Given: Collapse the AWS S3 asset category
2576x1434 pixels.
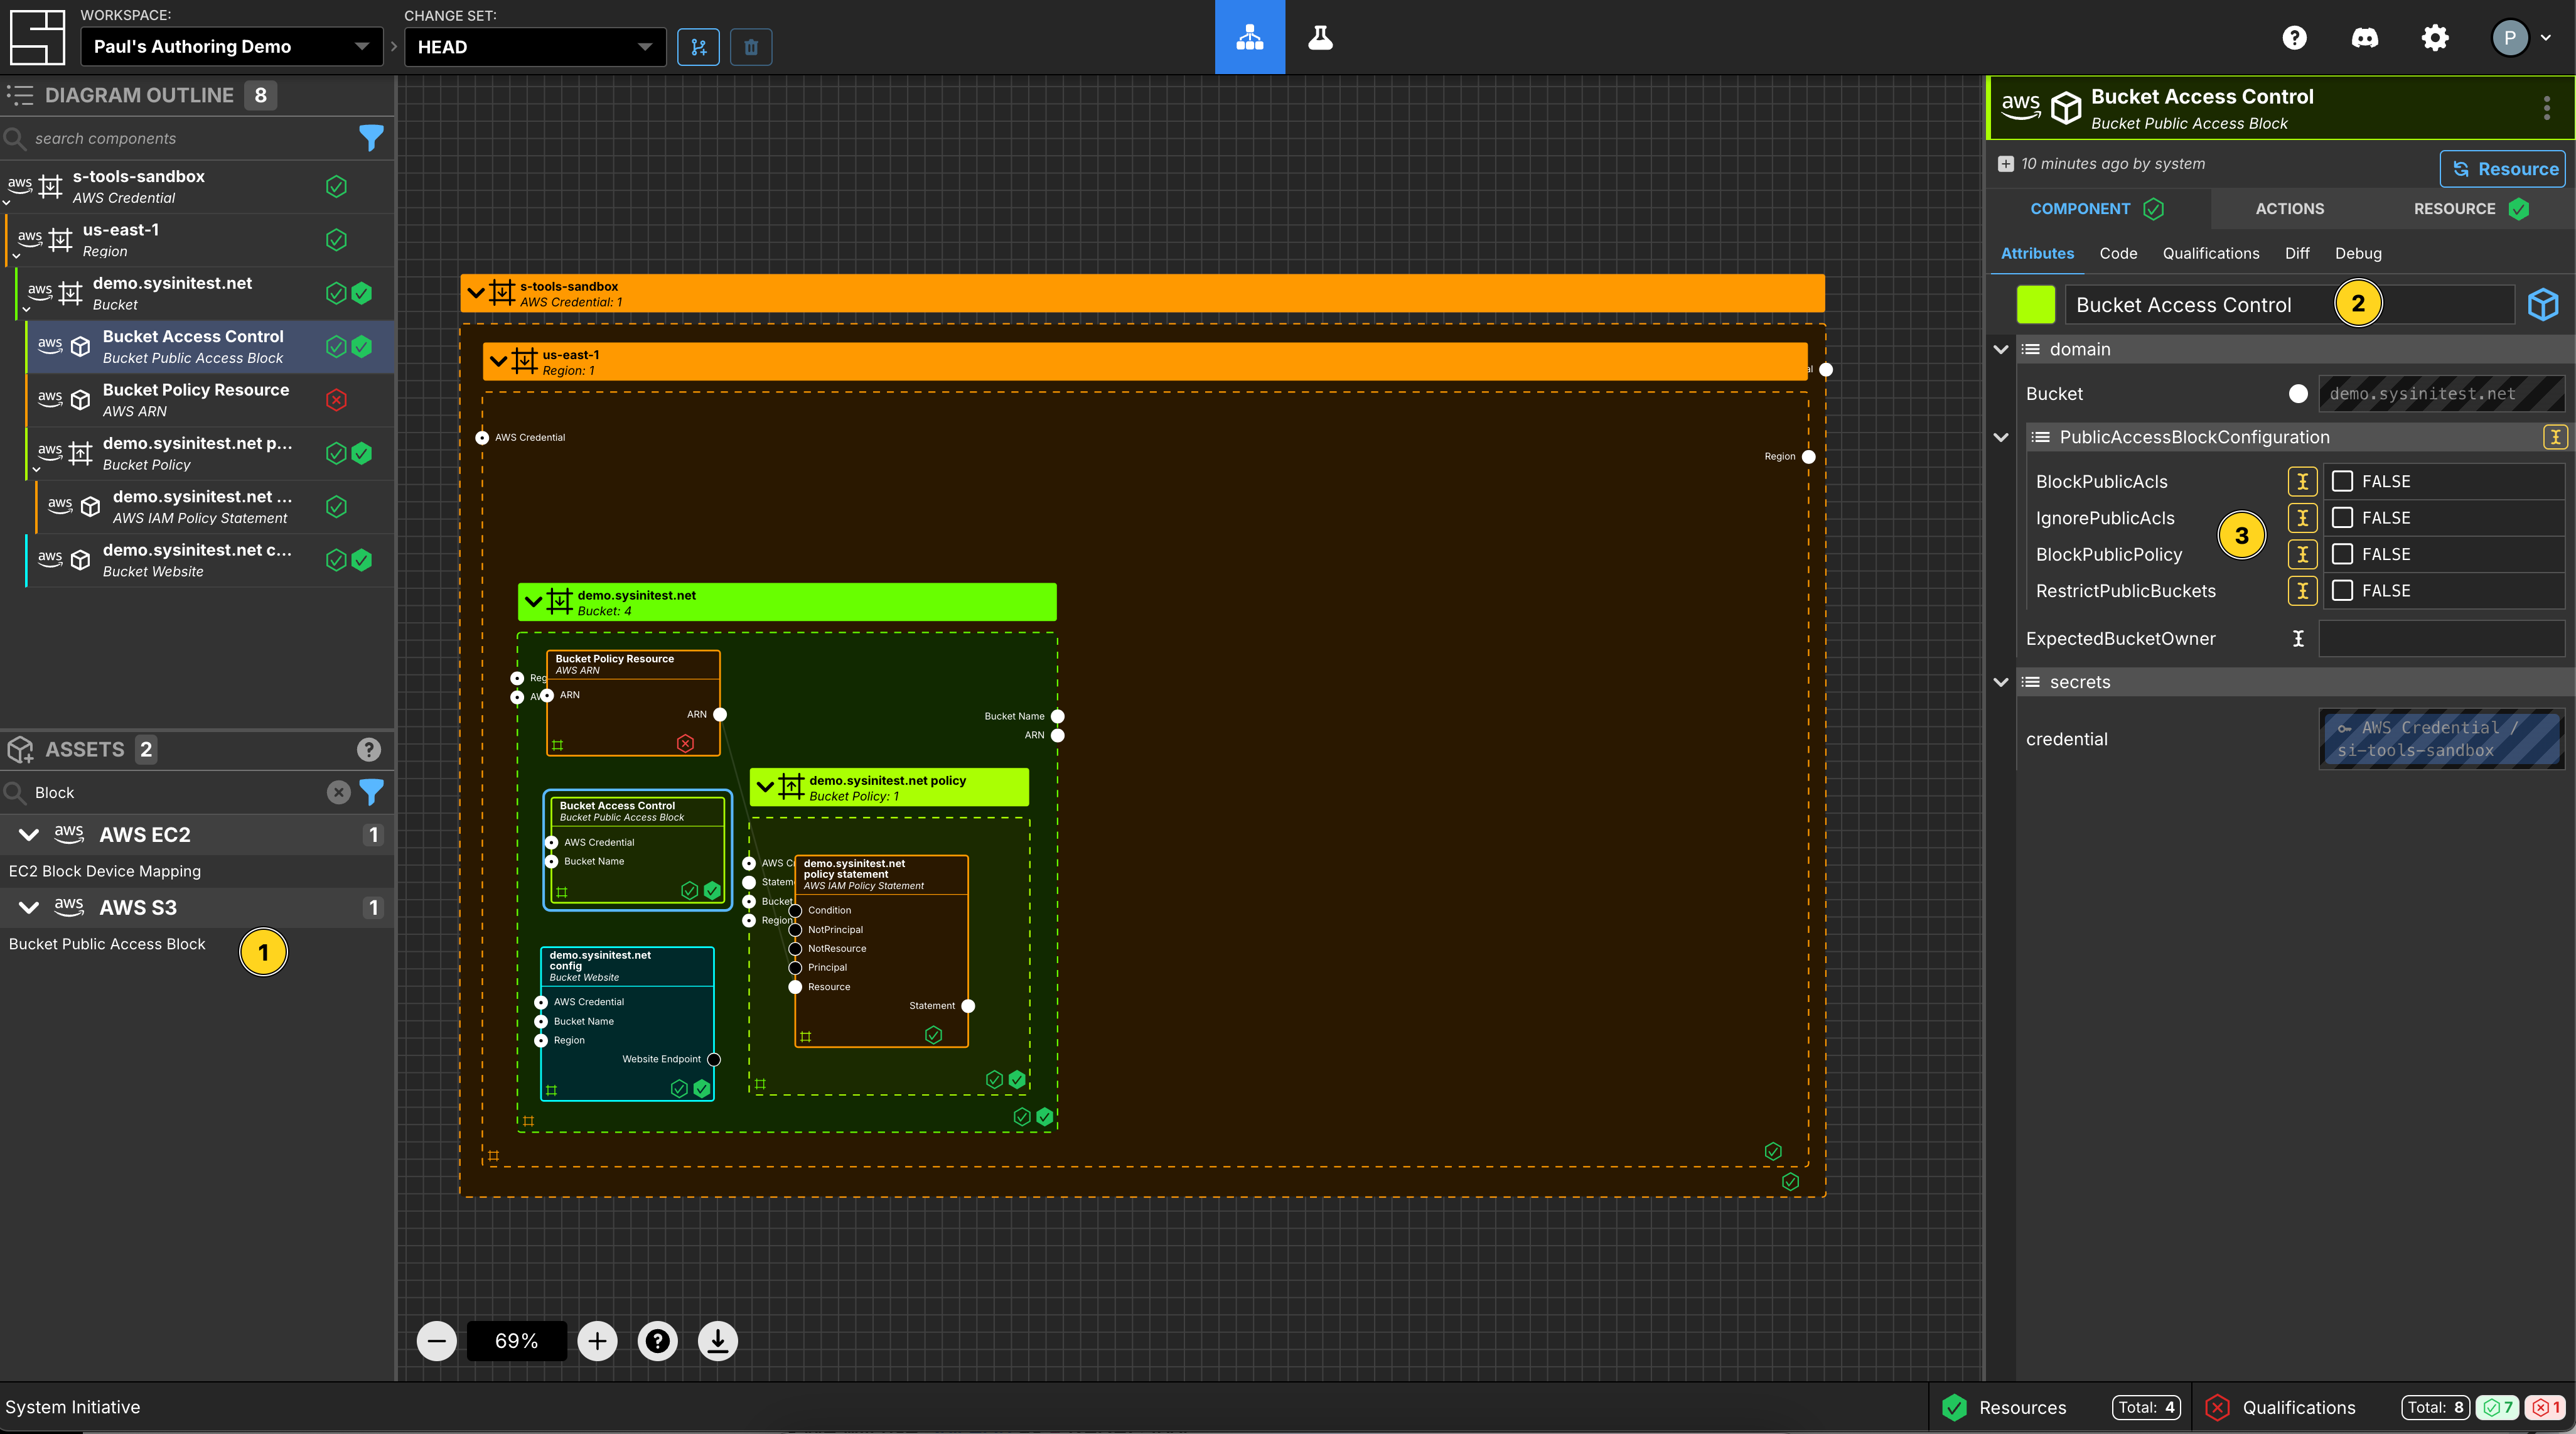Looking at the screenshot, I should (x=29, y=908).
